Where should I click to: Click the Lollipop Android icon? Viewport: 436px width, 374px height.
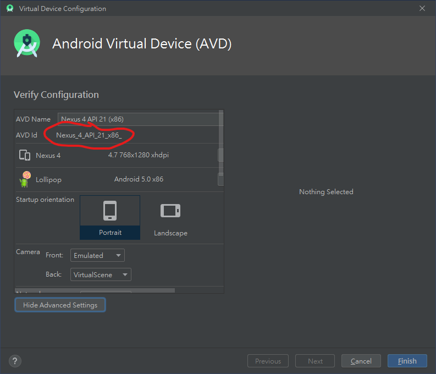[x=25, y=179]
